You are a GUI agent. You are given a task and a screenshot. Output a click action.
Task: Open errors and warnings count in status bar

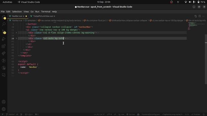click(29, 114)
